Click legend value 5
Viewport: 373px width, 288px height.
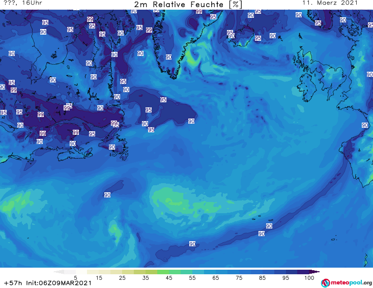click(x=75, y=278)
